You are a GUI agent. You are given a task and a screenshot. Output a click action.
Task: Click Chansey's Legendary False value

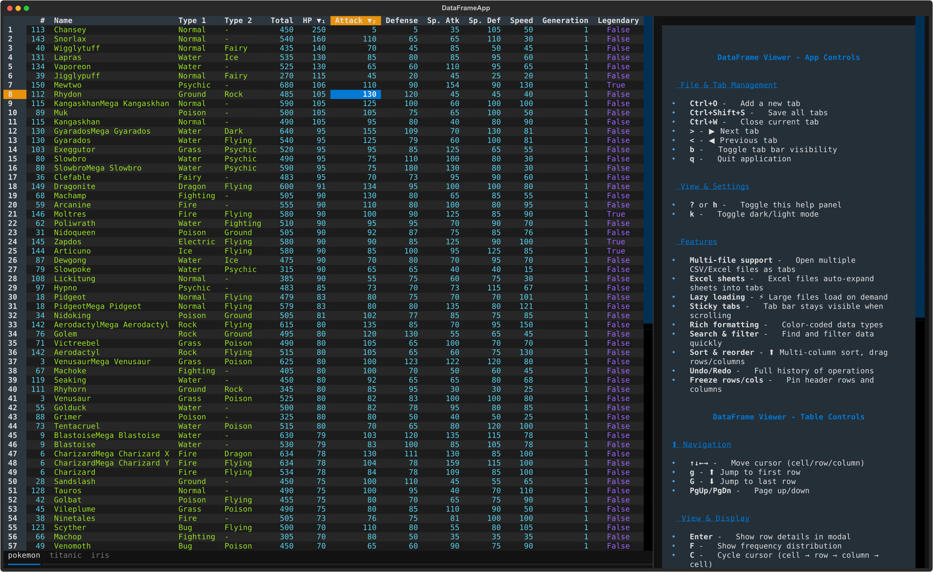click(x=618, y=29)
